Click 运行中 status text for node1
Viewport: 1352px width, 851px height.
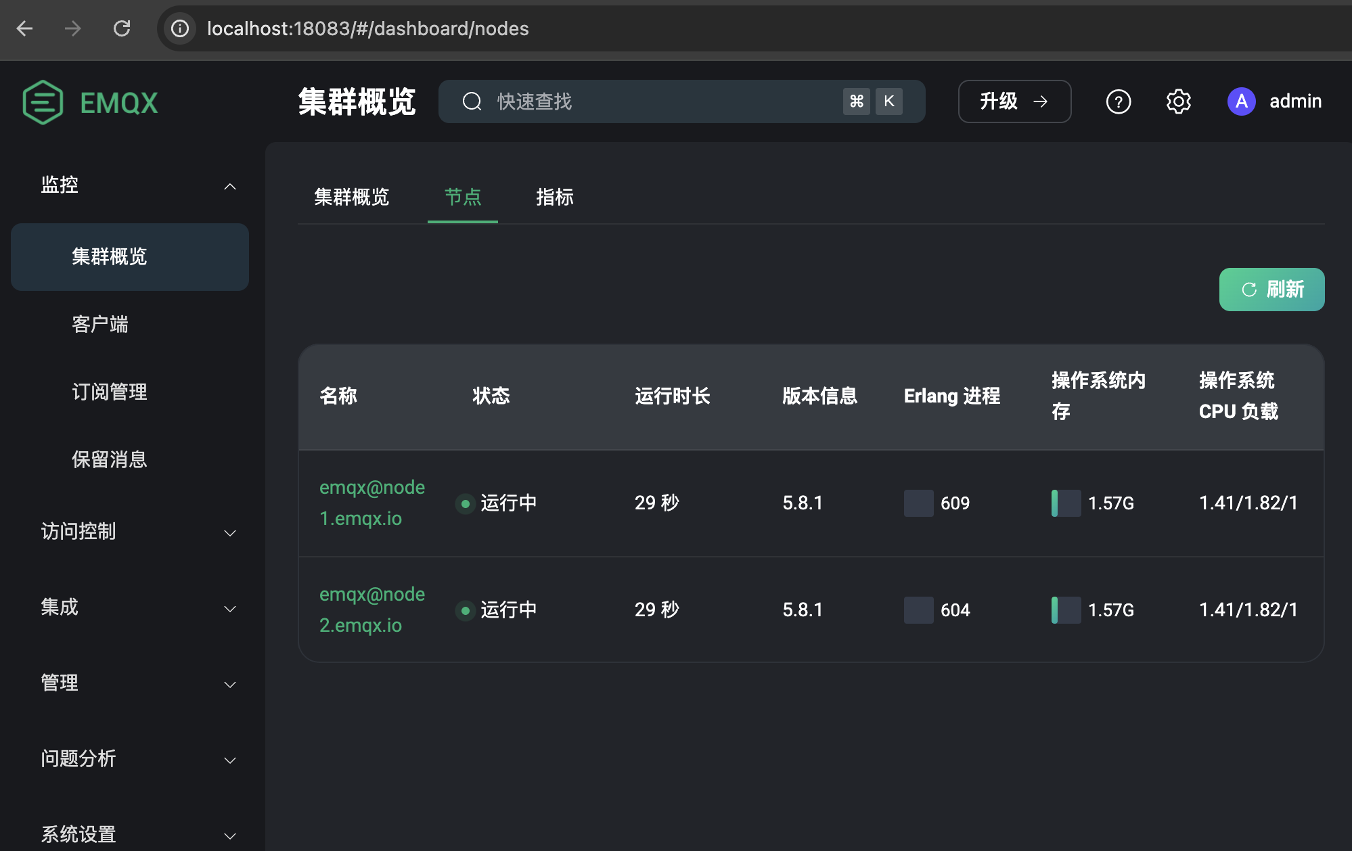pyautogui.click(x=509, y=503)
